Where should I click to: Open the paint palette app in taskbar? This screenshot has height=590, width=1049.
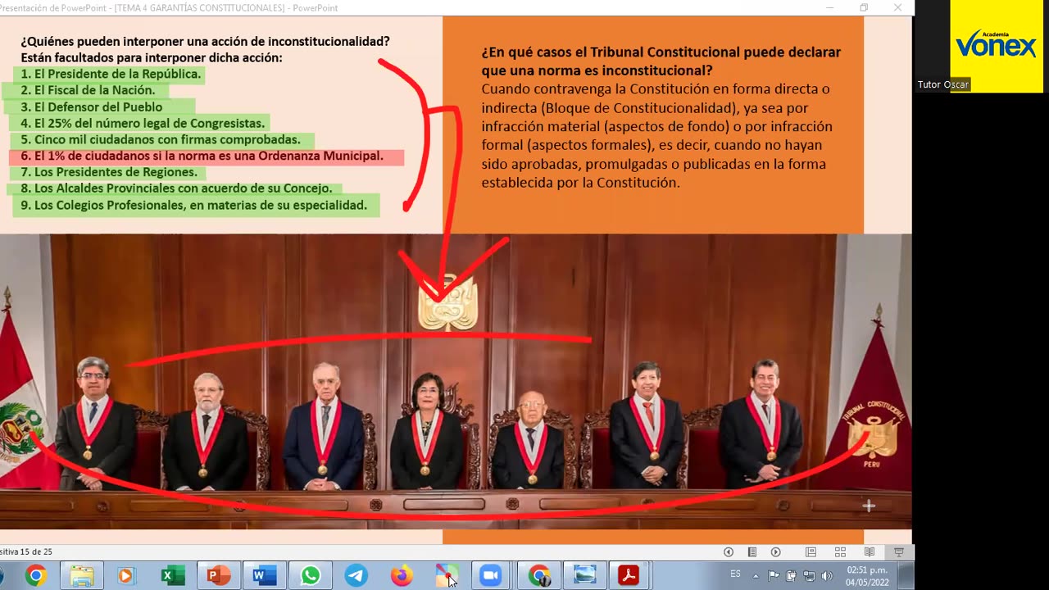447,576
